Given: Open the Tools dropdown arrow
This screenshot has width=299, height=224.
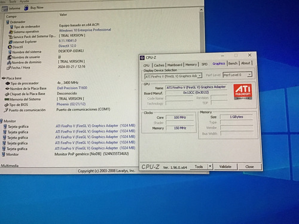Looking at the screenshot, I should pyautogui.click(x=210, y=167).
